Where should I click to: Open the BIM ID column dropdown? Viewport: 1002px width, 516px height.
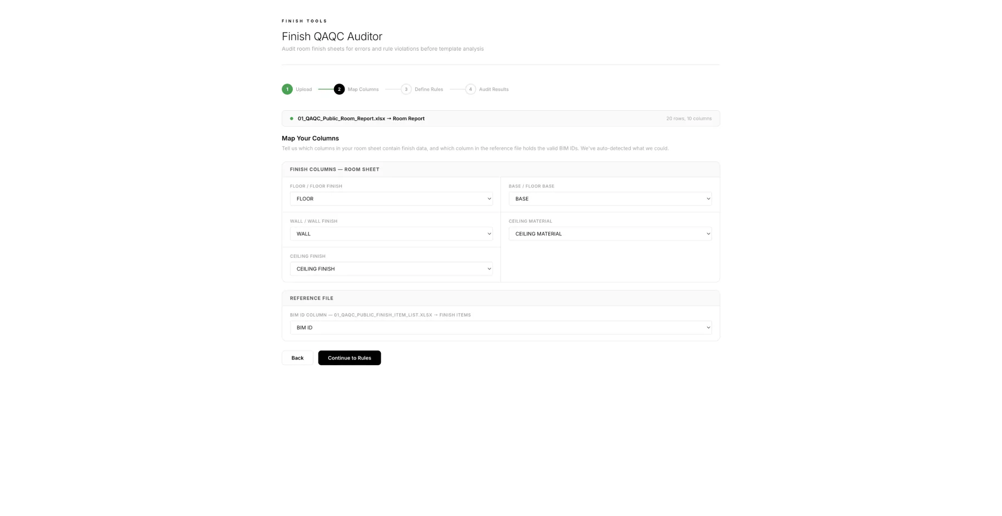tap(500, 327)
